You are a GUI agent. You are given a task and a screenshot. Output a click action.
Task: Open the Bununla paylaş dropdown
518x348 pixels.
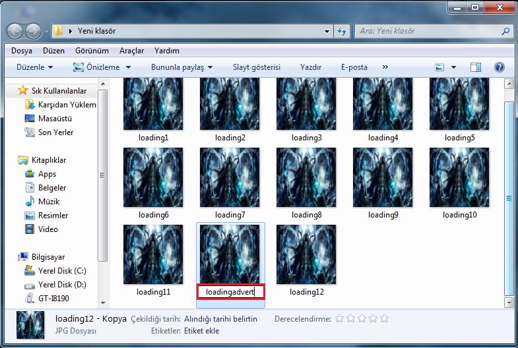click(181, 67)
